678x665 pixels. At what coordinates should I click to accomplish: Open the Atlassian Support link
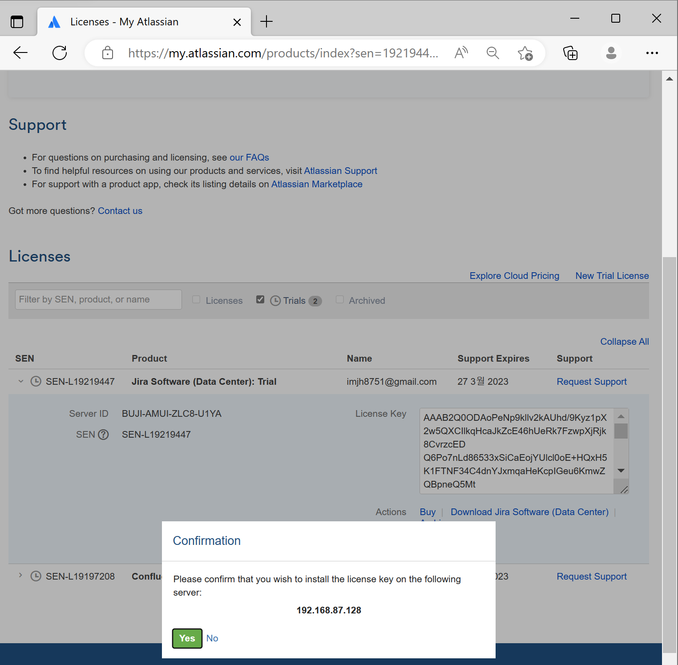[x=340, y=171]
